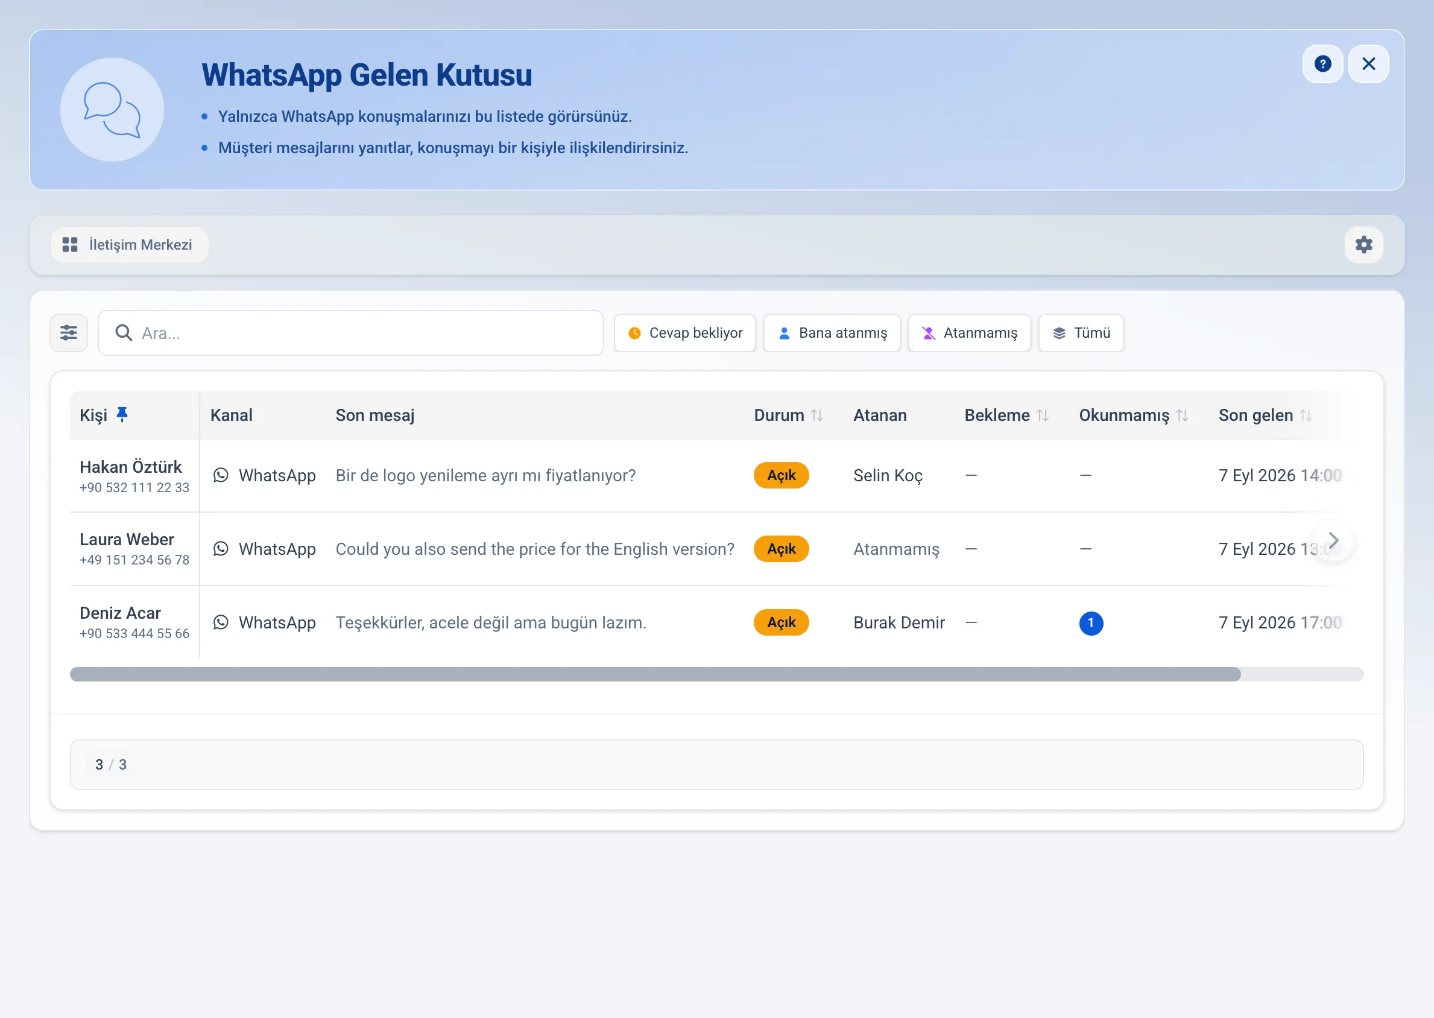
Task: Click the unread badge showing 1
Action: [1091, 623]
